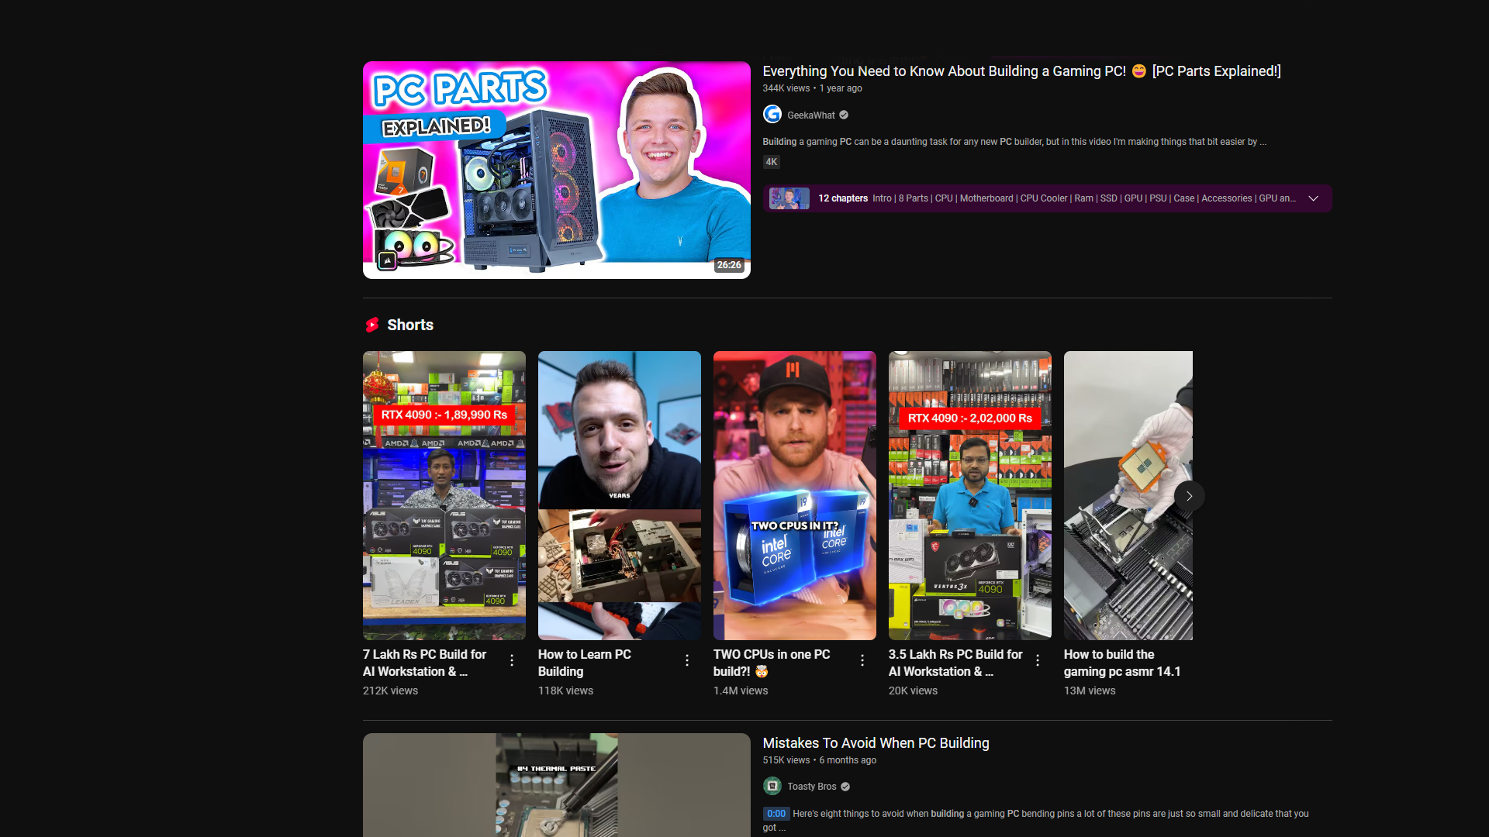Viewport: 1489px width, 837px height.
Task: Click the 26:26 duration badge
Action: (728, 265)
